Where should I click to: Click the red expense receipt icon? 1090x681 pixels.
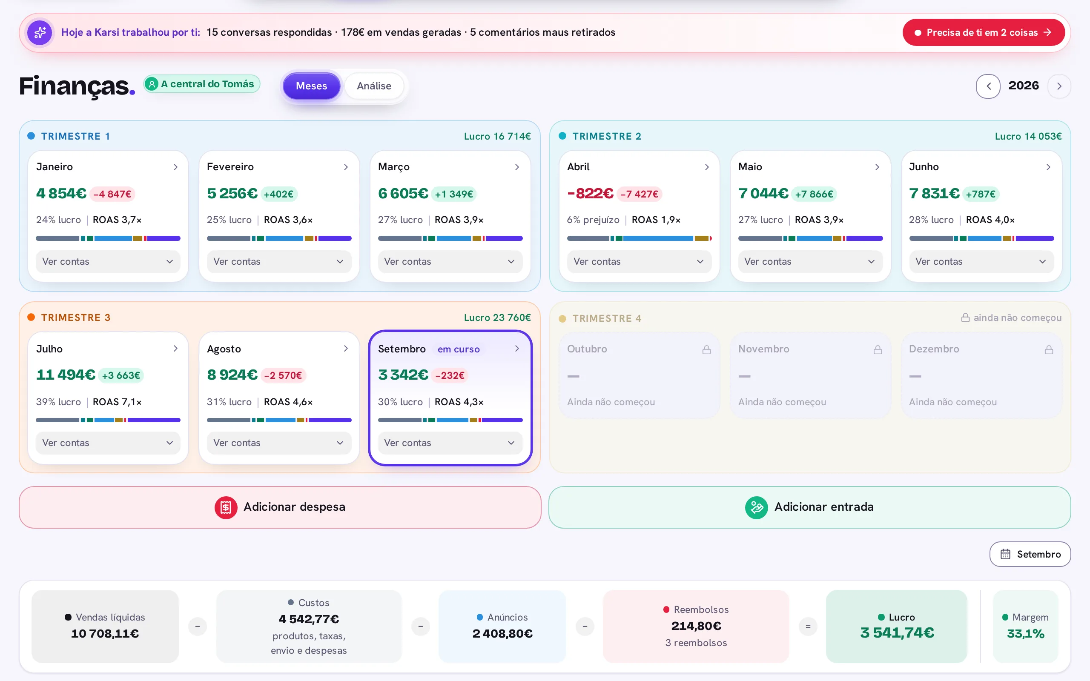(226, 508)
